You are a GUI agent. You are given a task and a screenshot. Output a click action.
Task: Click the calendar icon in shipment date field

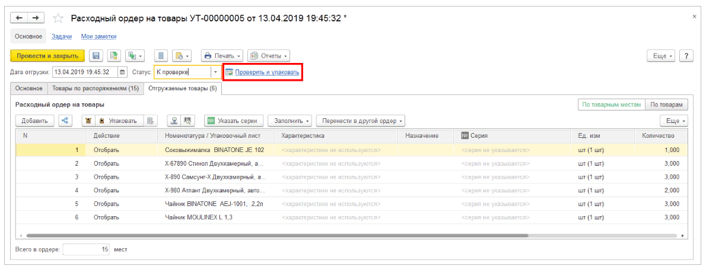coord(123,72)
